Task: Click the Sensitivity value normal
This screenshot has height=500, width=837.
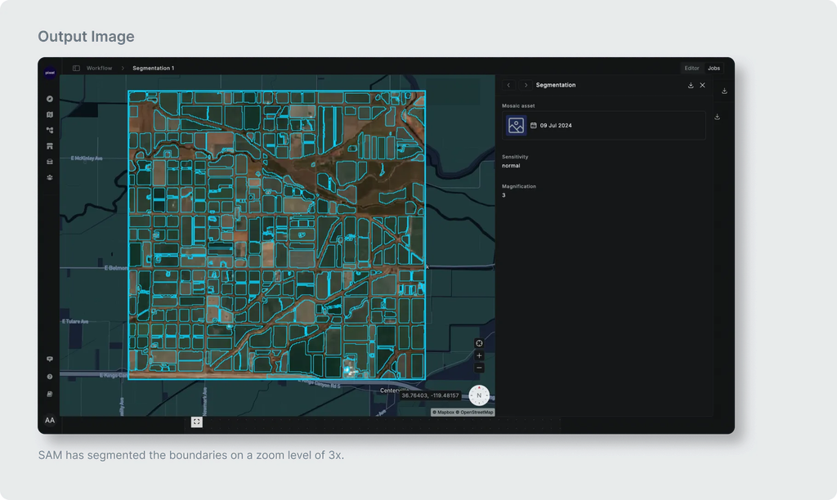Action: point(511,166)
